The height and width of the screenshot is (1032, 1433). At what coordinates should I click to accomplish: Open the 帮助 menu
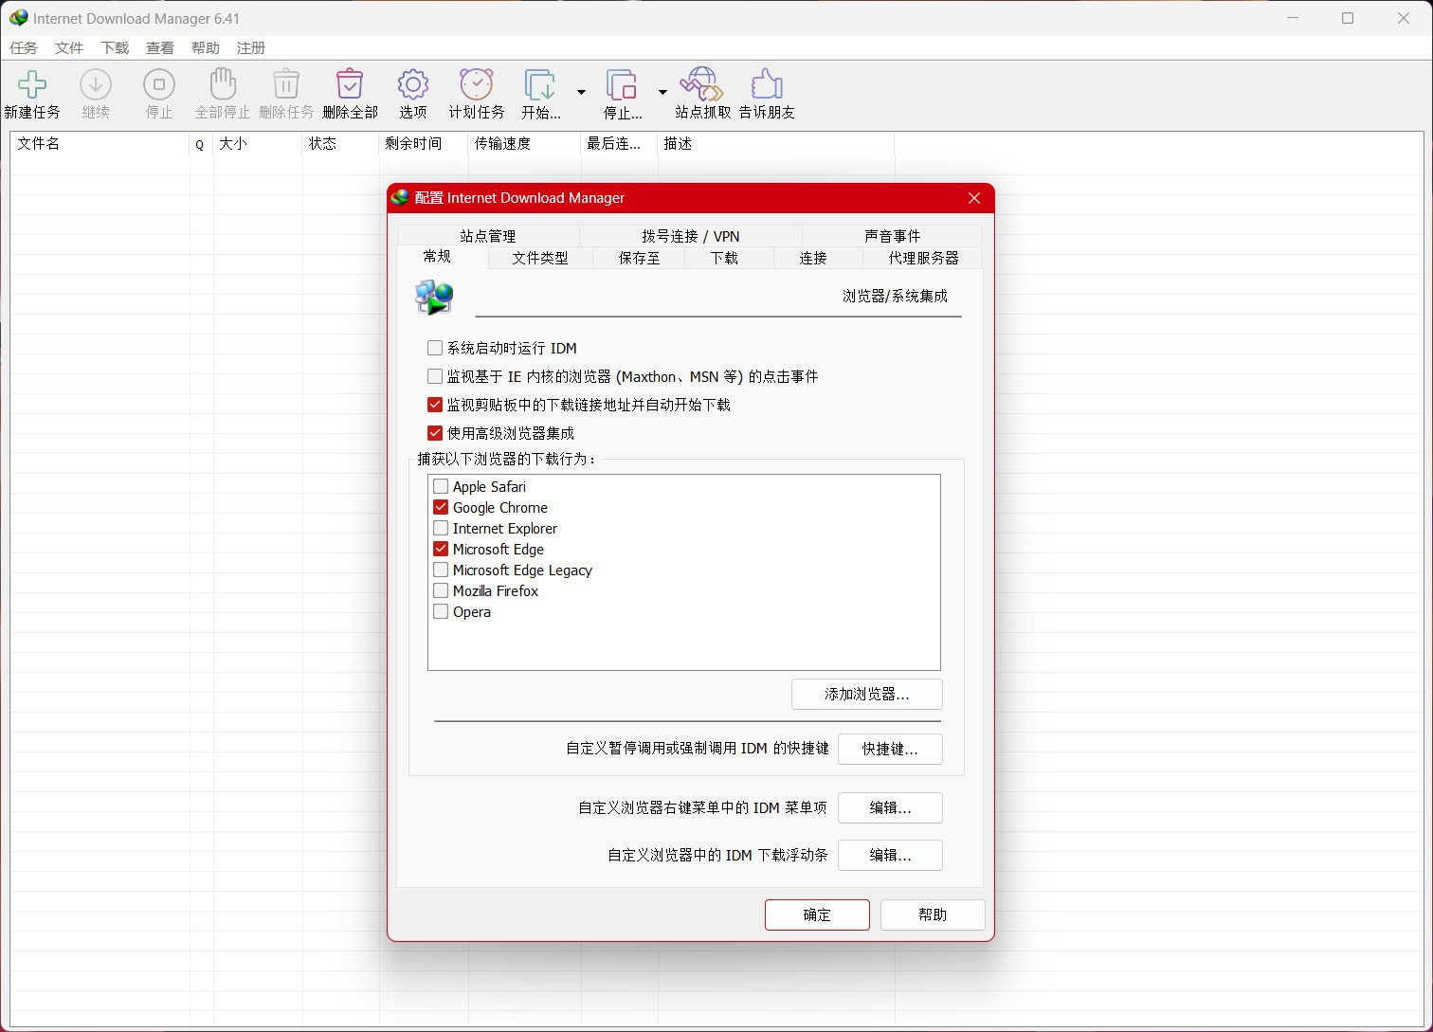206,47
